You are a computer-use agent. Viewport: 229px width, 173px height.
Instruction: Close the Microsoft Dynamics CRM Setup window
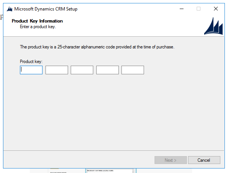tap(216, 9)
